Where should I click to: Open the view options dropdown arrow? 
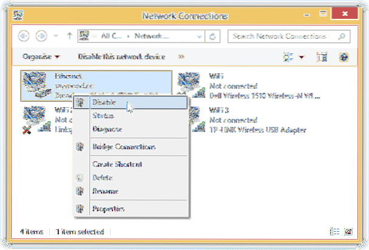click(302, 57)
